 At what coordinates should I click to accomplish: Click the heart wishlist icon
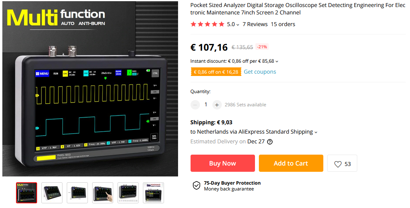pyautogui.click(x=338, y=164)
